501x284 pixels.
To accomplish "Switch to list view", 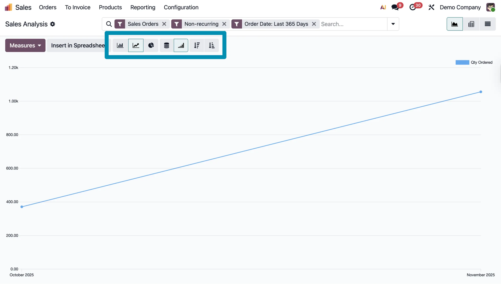I will (x=487, y=24).
